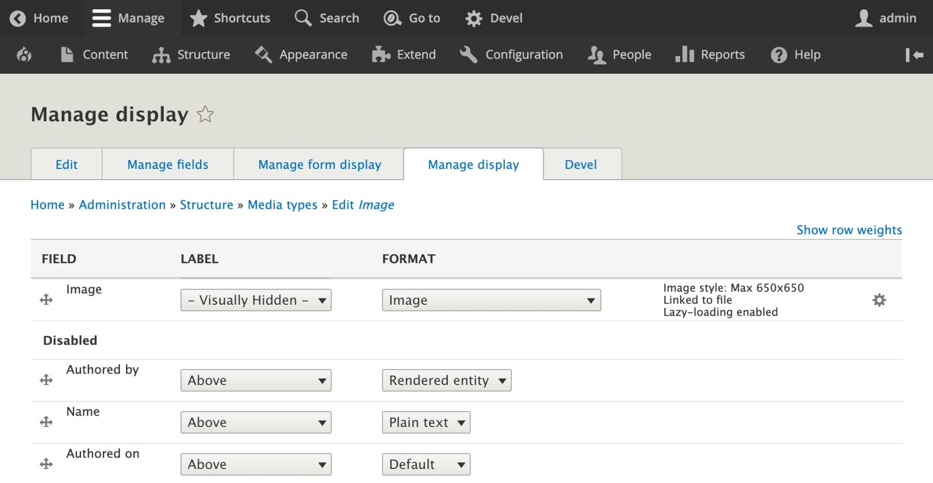Open the Authored on Default dropdown

pyautogui.click(x=426, y=464)
